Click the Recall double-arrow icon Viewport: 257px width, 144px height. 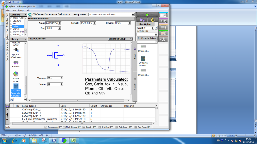coord(135,79)
